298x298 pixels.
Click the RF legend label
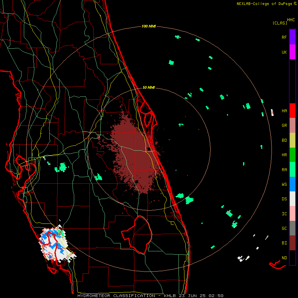284,37
